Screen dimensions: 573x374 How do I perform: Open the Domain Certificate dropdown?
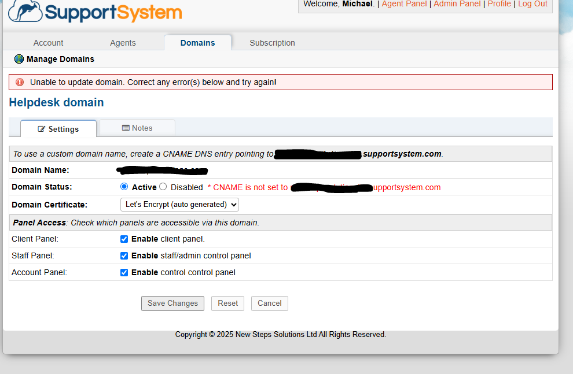179,204
